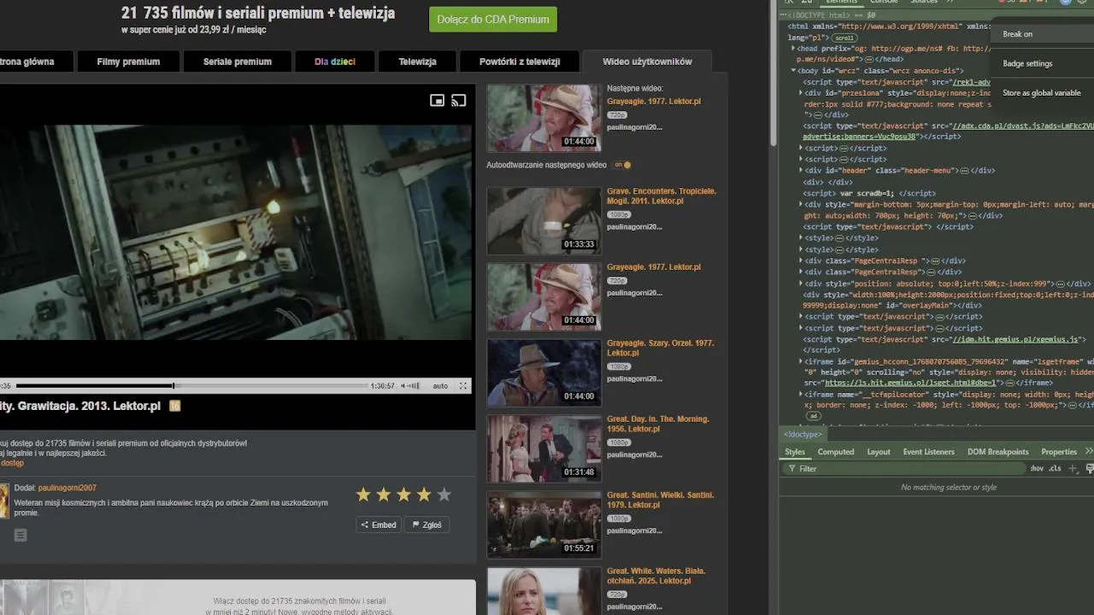
Task: Click the ellipsis badge in the head element row
Action: coord(868,60)
